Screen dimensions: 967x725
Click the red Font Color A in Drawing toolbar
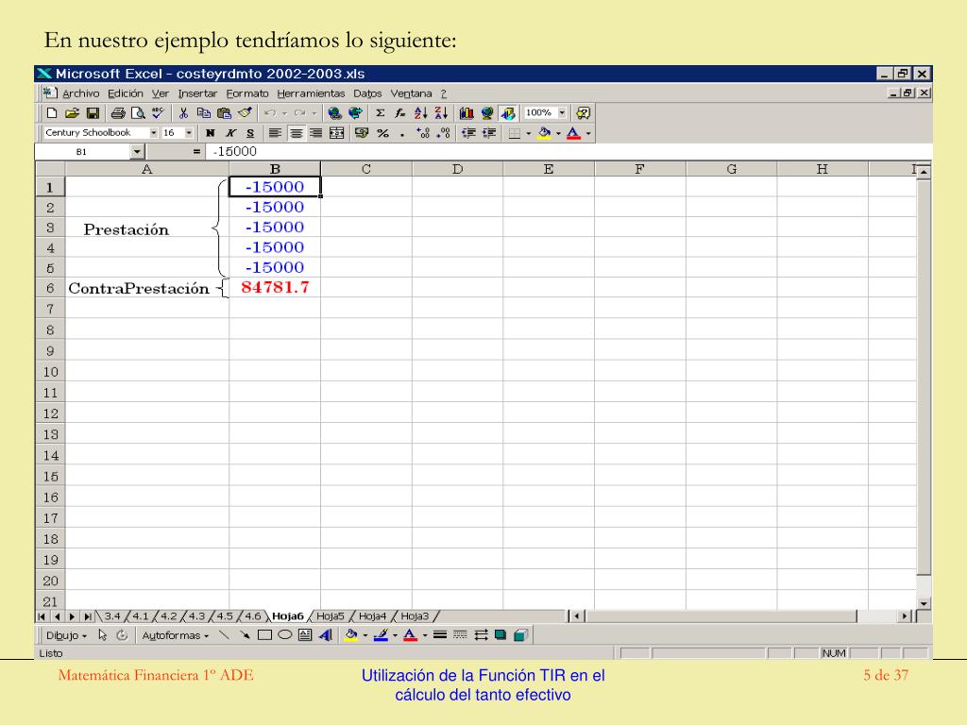coord(410,635)
